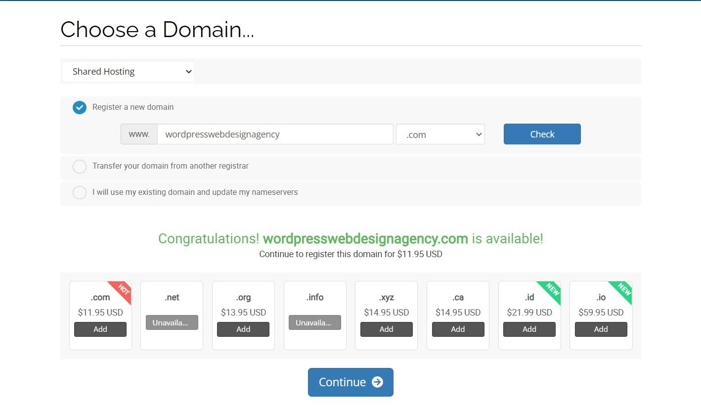The image size is (701, 408).
Task: Click the .xyz extension label
Action: [x=387, y=297]
